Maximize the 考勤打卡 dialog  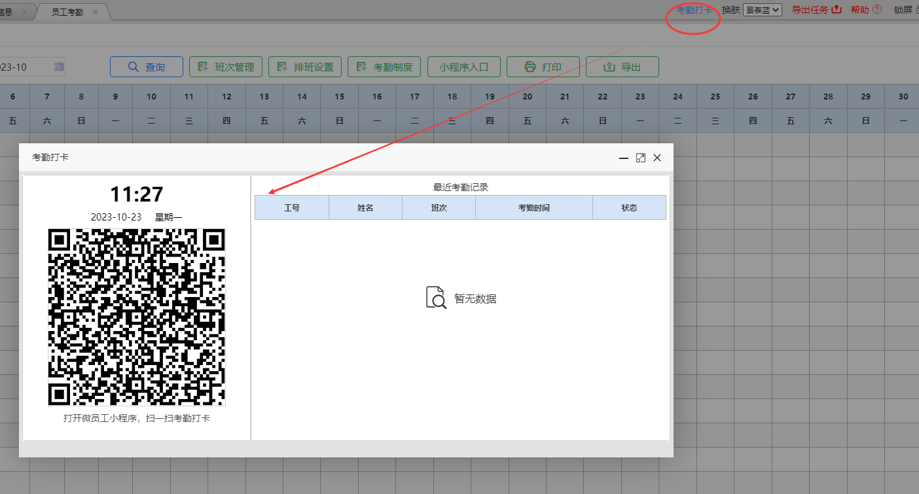click(x=641, y=158)
